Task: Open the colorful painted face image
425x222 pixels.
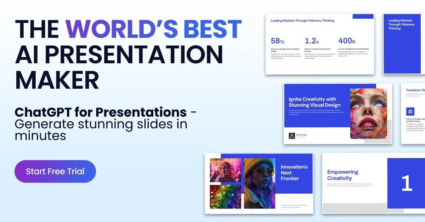Action: pyautogui.click(x=366, y=113)
